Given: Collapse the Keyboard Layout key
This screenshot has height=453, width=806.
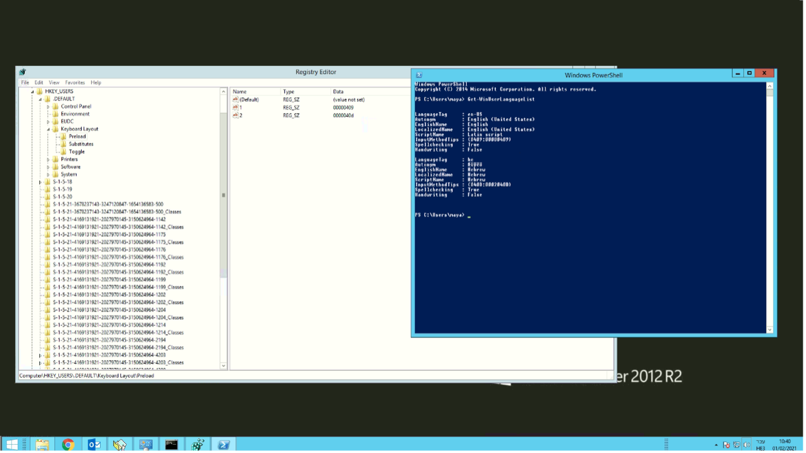Looking at the screenshot, I should [48, 130].
